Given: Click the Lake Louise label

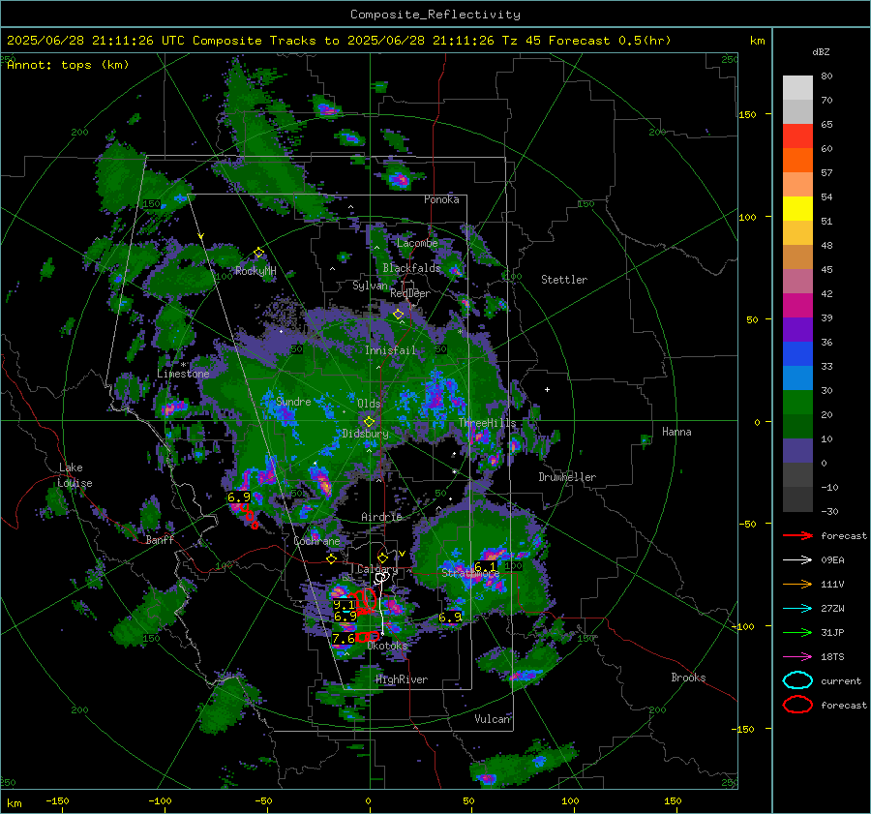Looking at the screenshot, I should tap(75, 475).
